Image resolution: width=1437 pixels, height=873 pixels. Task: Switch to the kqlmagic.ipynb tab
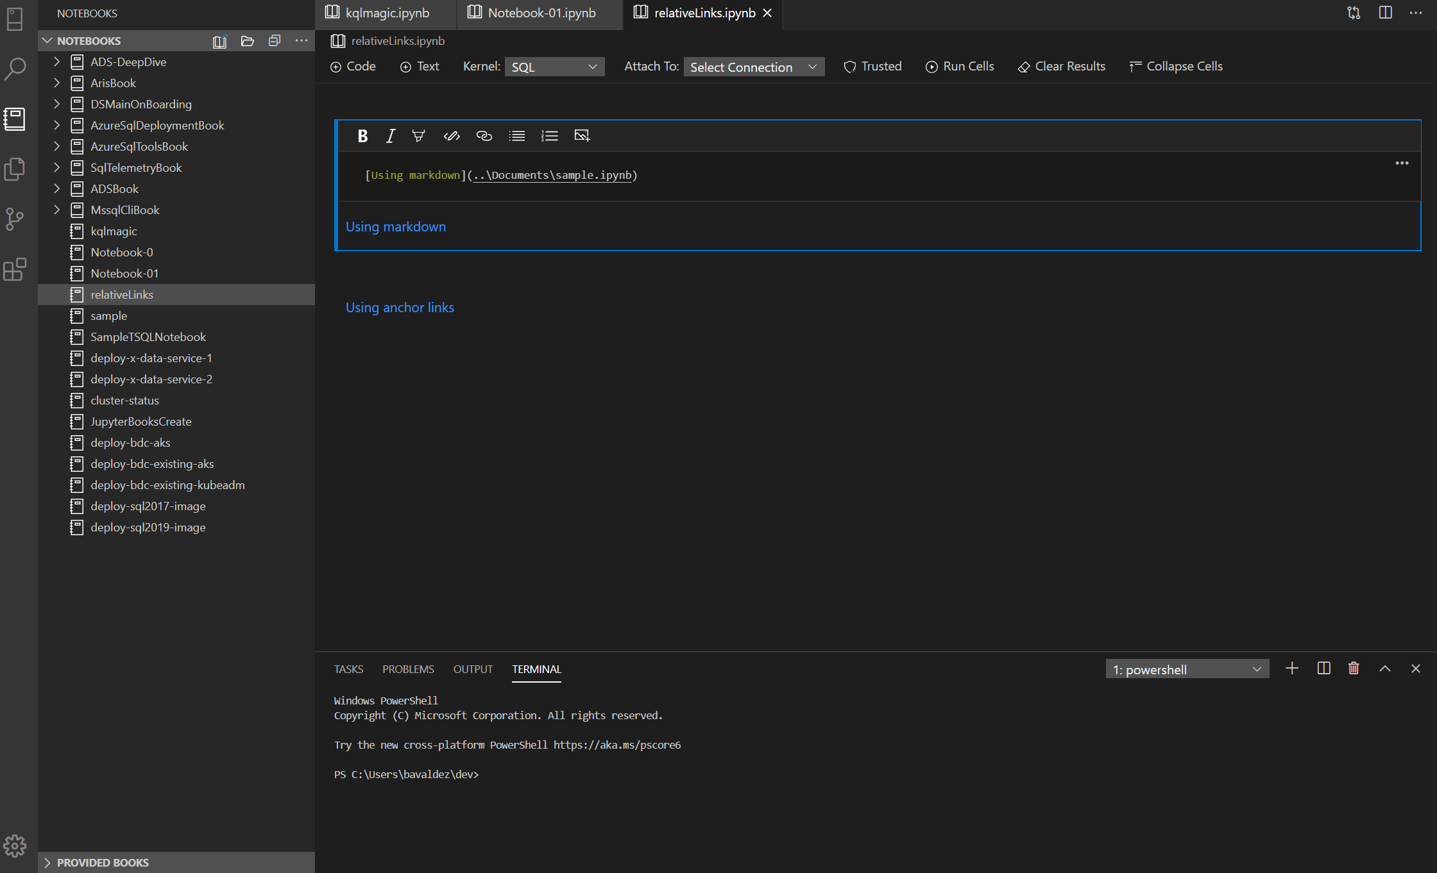coord(385,13)
